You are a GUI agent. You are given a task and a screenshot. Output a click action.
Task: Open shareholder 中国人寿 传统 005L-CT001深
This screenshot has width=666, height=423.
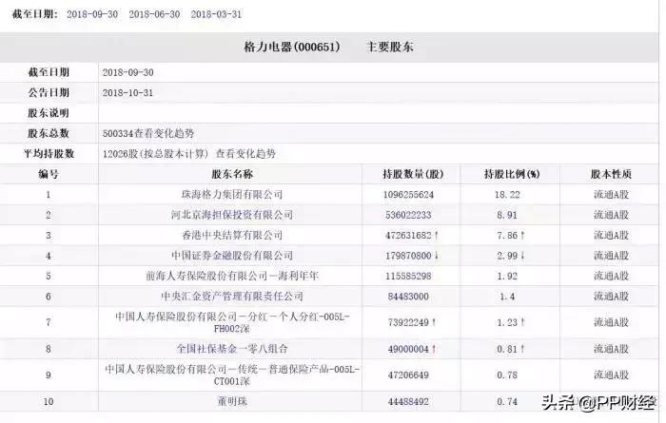[x=232, y=375]
